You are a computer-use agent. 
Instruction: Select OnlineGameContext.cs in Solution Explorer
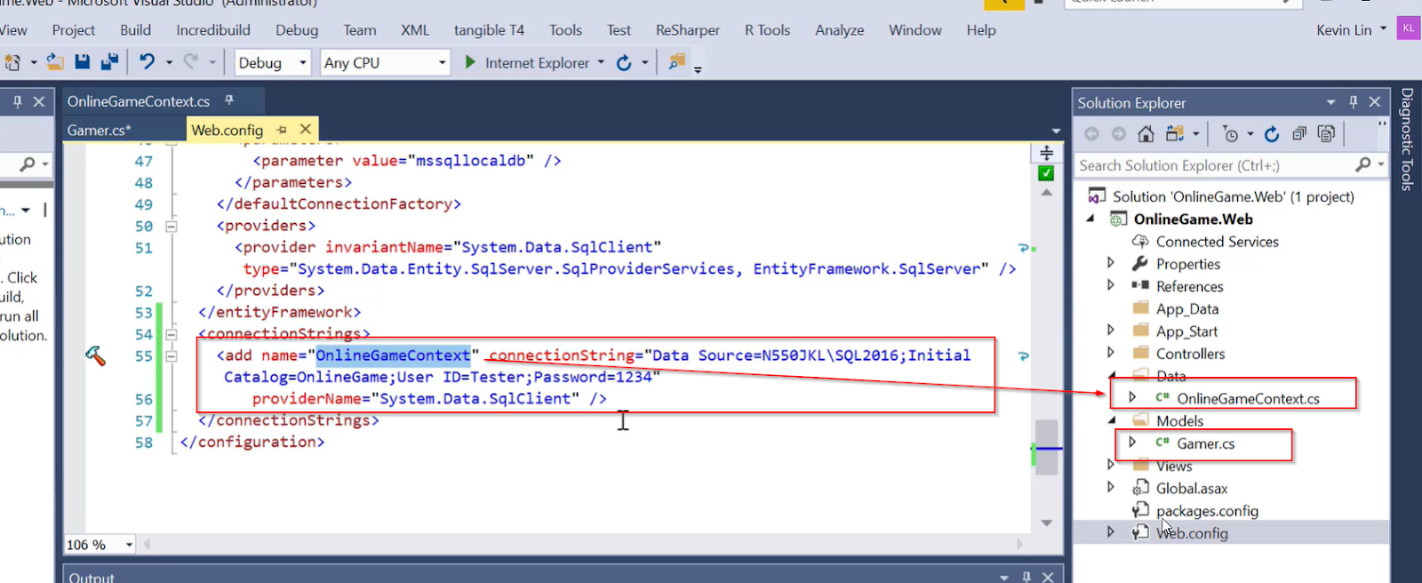[x=1248, y=398]
